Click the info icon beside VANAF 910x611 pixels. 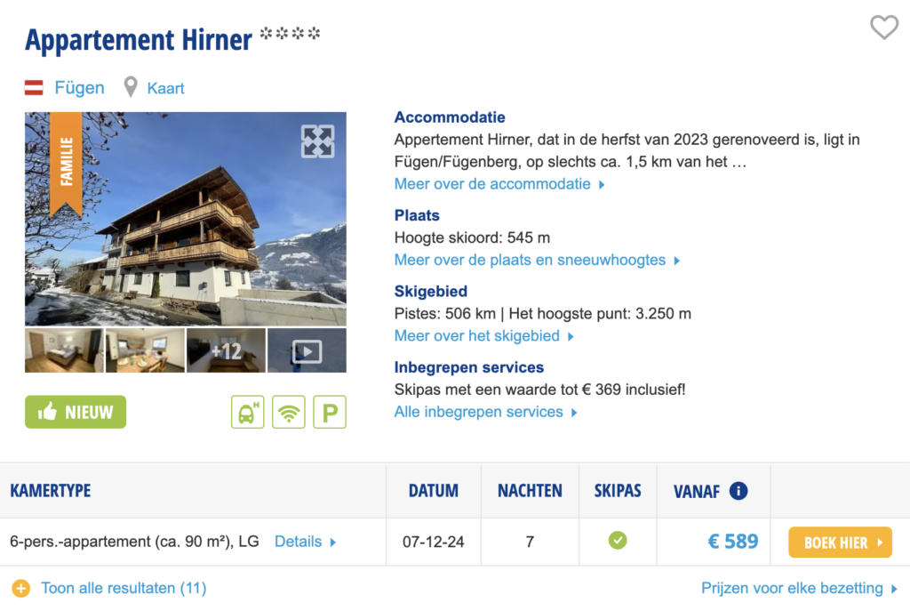click(x=738, y=491)
